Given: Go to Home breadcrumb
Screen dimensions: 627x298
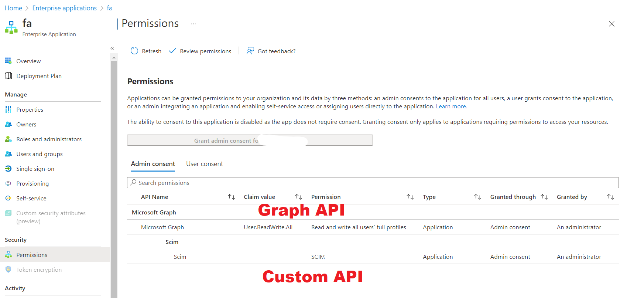Looking at the screenshot, I should (x=13, y=8).
